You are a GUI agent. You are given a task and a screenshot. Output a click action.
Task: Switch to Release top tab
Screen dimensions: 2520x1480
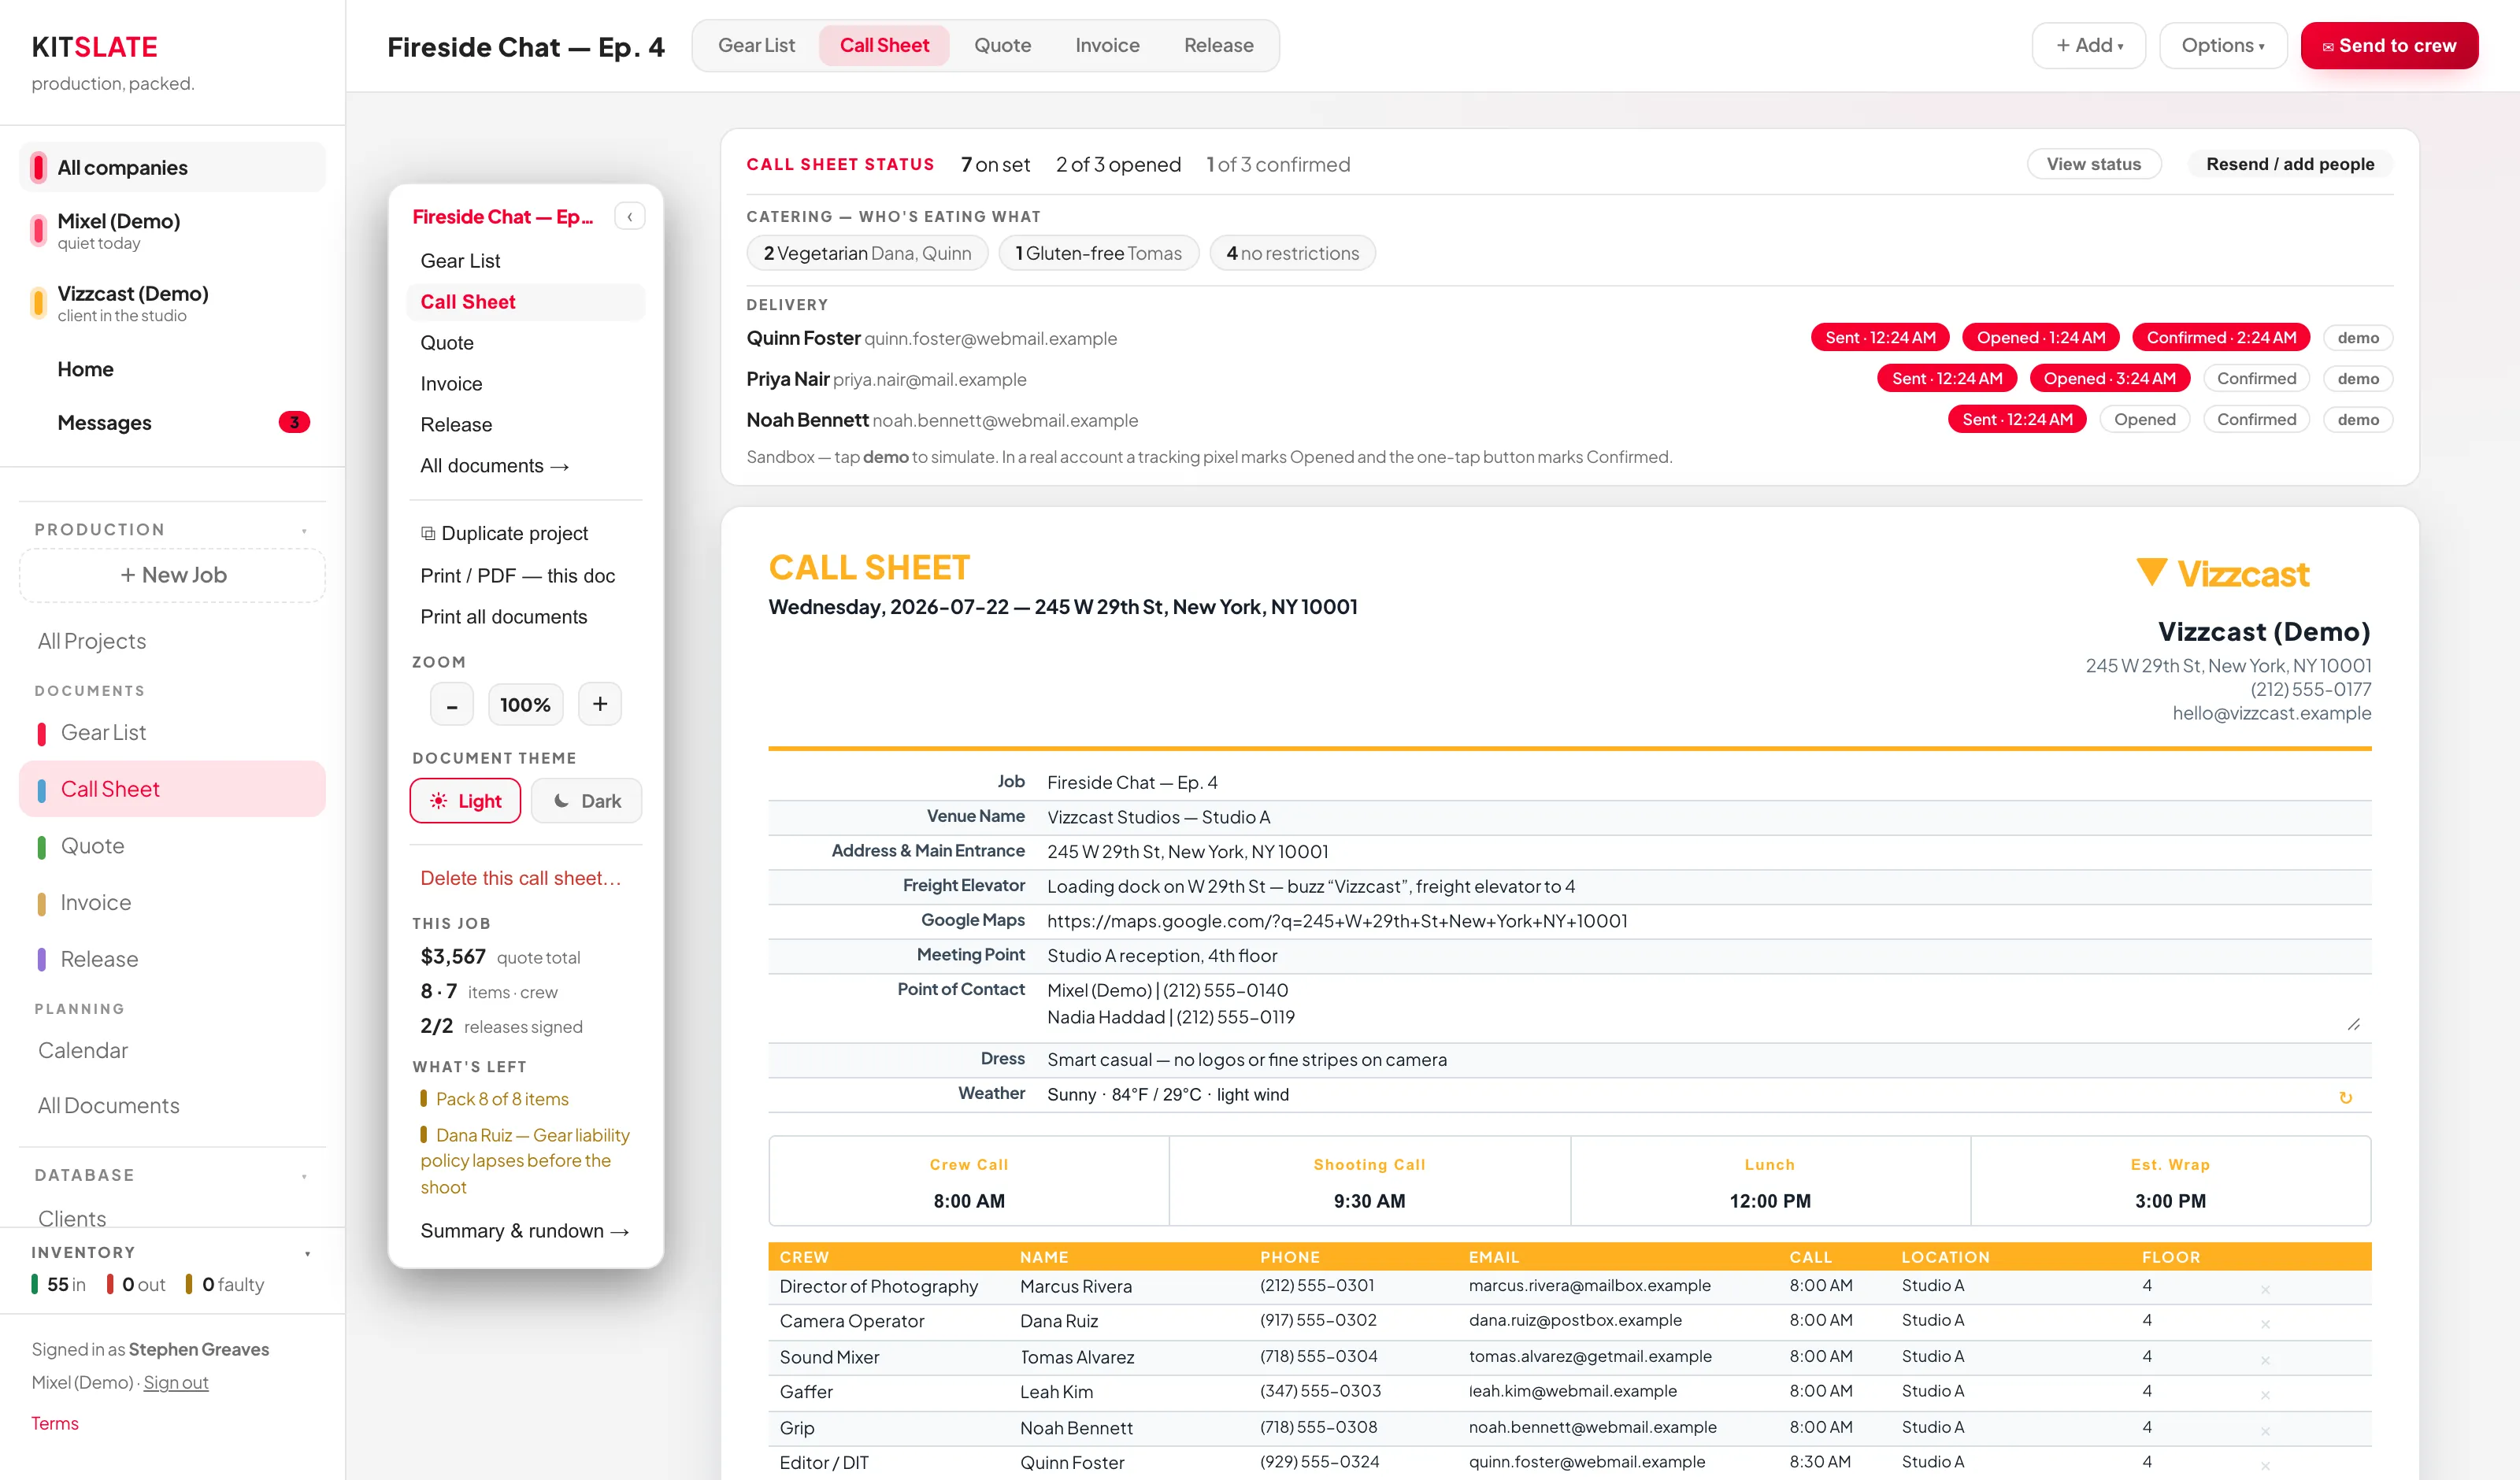1218,46
